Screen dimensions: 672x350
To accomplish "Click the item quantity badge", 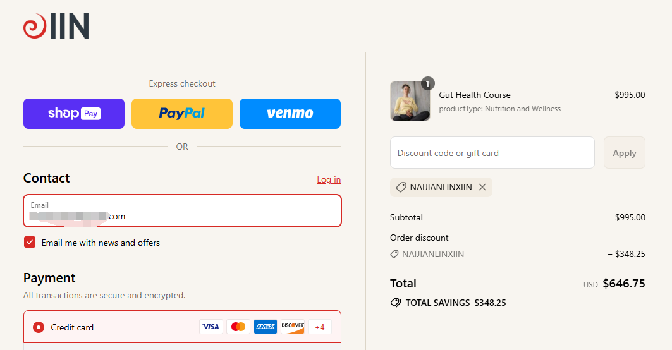I will tap(428, 83).
